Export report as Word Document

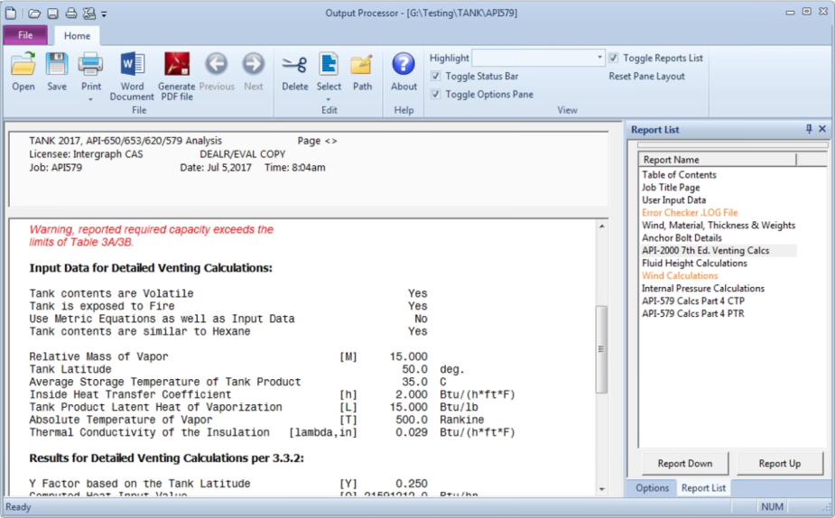click(132, 76)
